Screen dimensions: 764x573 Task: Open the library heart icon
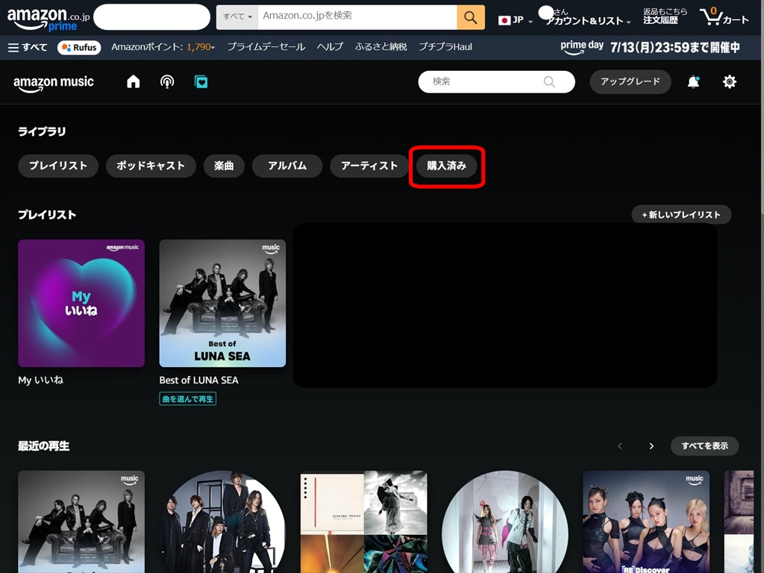pos(201,81)
